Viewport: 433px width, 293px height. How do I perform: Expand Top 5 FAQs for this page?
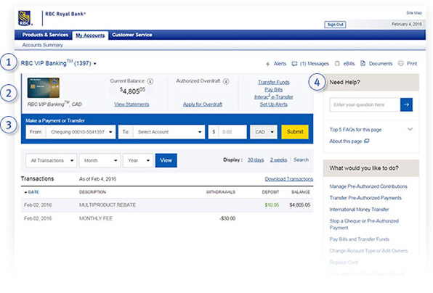coord(410,129)
